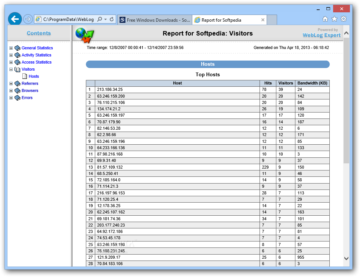This screenshot has width=360, height=277.
Task: Select host 70.87.179.90 cell
Action: [x=177, y=122]
